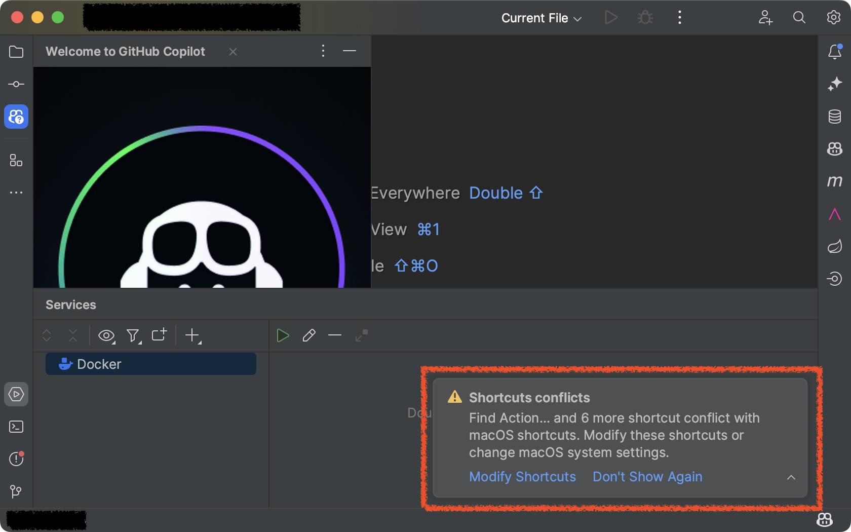The width and height of the screenshot is (851, 532).
Task: Open the Git branch tool window
Action: coord(16,491)
